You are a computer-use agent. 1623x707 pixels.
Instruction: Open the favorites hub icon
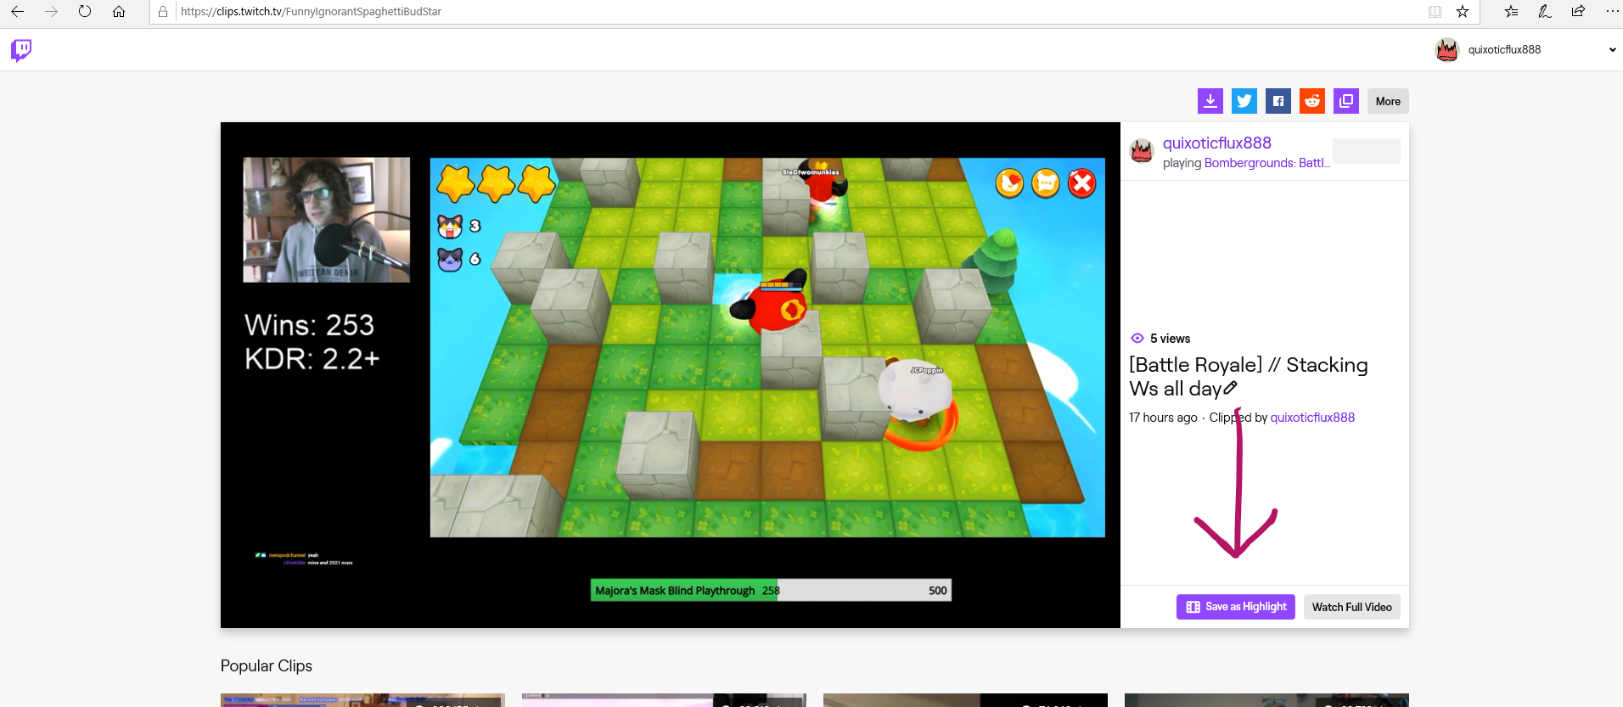click(x=1512, y=12)
